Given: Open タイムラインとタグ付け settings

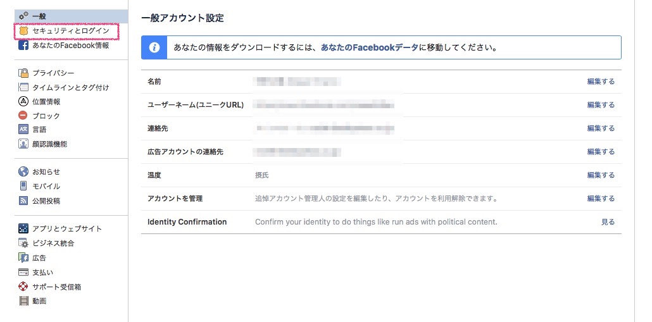Looking at the screenshot, I should (x=71, y=87).
